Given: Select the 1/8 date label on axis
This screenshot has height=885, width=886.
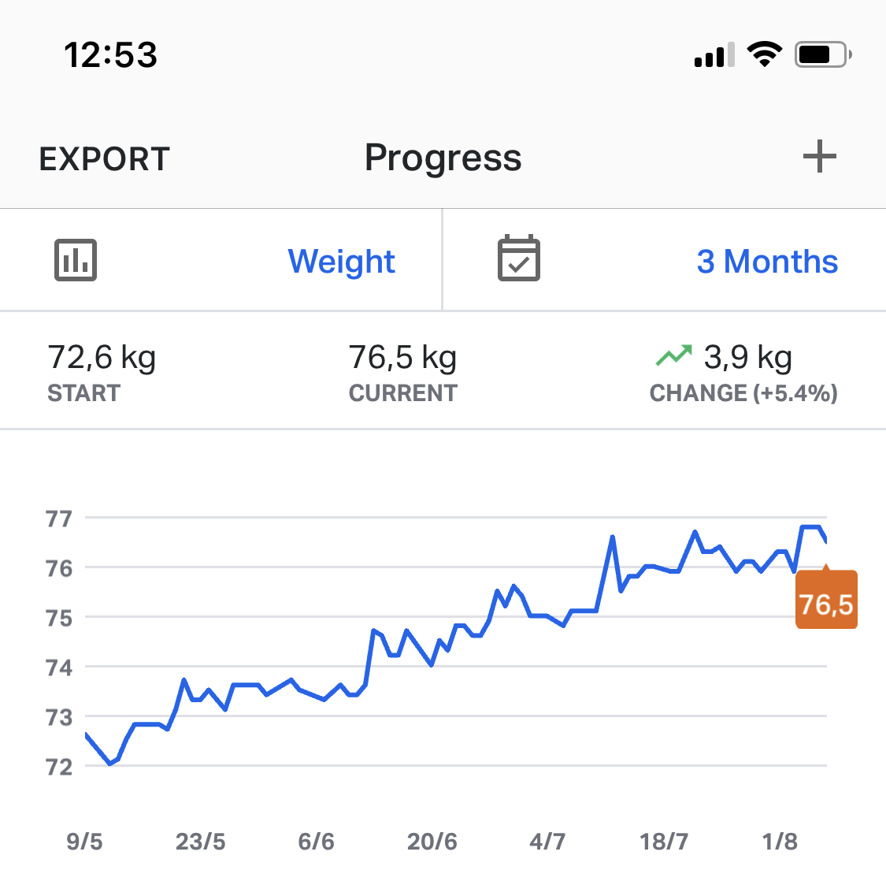Looking at the screenshot, I should (780, 842).
